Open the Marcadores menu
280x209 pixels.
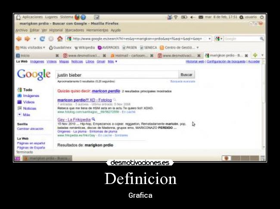coord(75,30)
